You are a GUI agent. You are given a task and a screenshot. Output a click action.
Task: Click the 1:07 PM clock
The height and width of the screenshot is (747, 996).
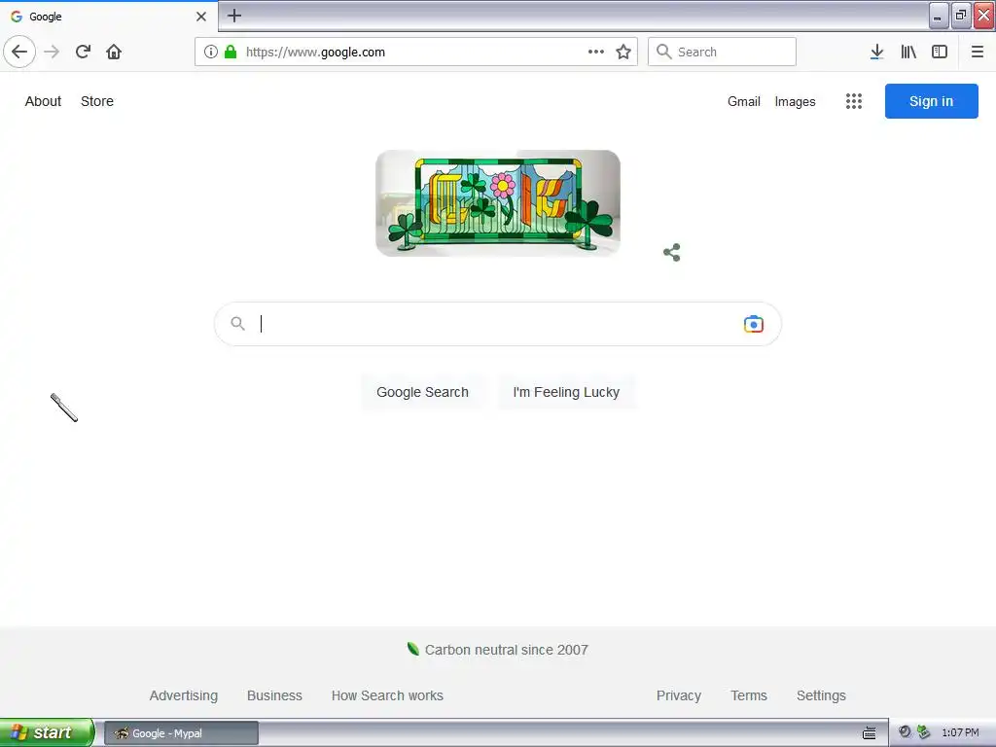click(960, 732)
